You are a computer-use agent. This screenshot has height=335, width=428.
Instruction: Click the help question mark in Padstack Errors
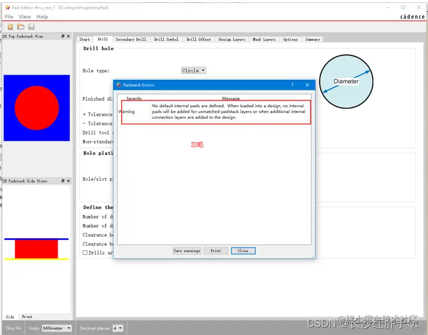point(292,85)
